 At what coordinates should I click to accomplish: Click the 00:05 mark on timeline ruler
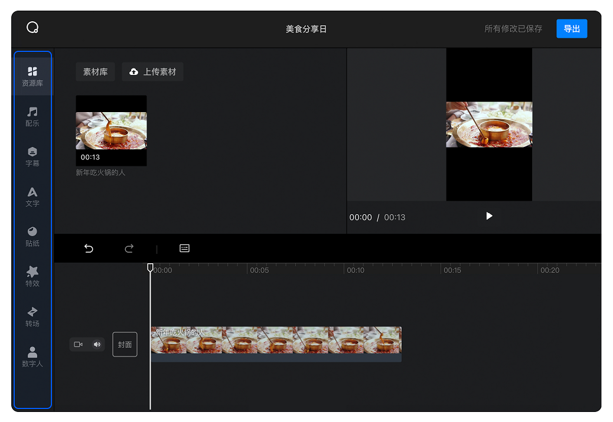(259, 270)
